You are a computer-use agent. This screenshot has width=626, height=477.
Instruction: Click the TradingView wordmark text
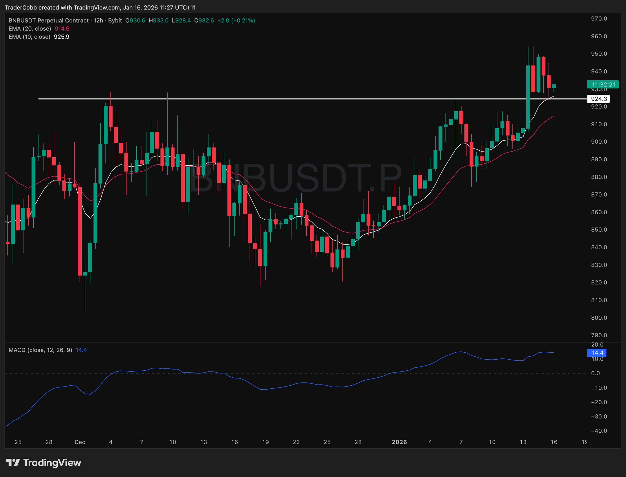(x=52, y=463)
